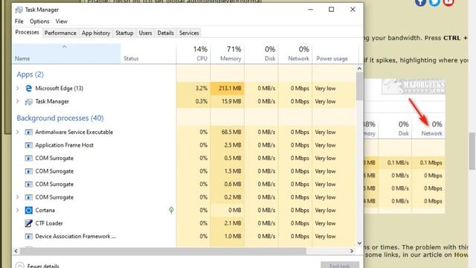Switch to the Details tab
This screenshot has width=476, height=268.
point(165,33)
